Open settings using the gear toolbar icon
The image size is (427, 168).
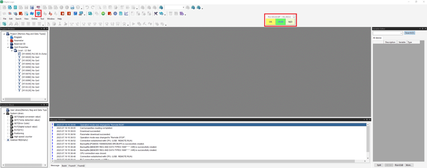115,13
